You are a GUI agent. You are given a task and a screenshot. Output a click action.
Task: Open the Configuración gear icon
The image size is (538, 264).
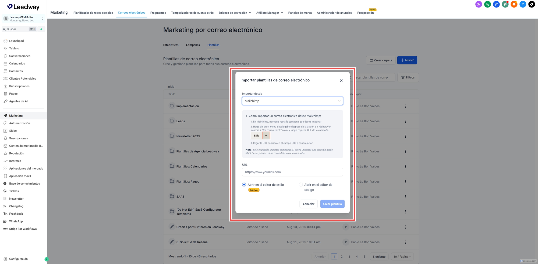5,259
